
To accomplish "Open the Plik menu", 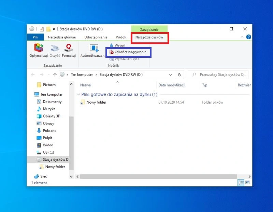I will 35,37.
